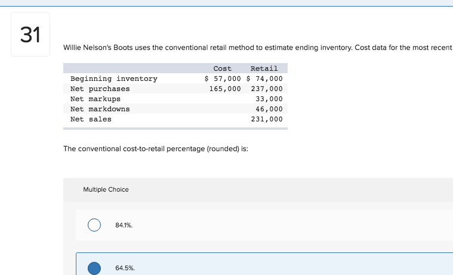Click the Net markups row label
Viewport: 453px width, 275px height.
click(x=95, y=99)
